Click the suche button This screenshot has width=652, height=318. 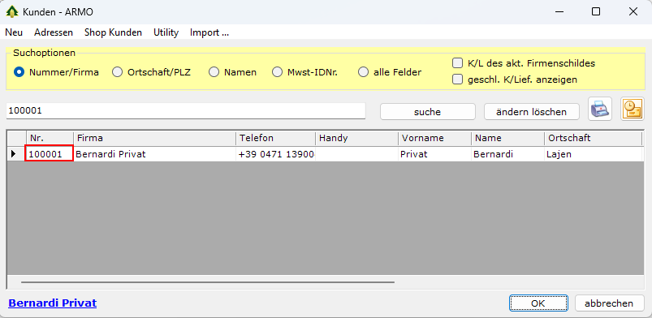point(427,112)
